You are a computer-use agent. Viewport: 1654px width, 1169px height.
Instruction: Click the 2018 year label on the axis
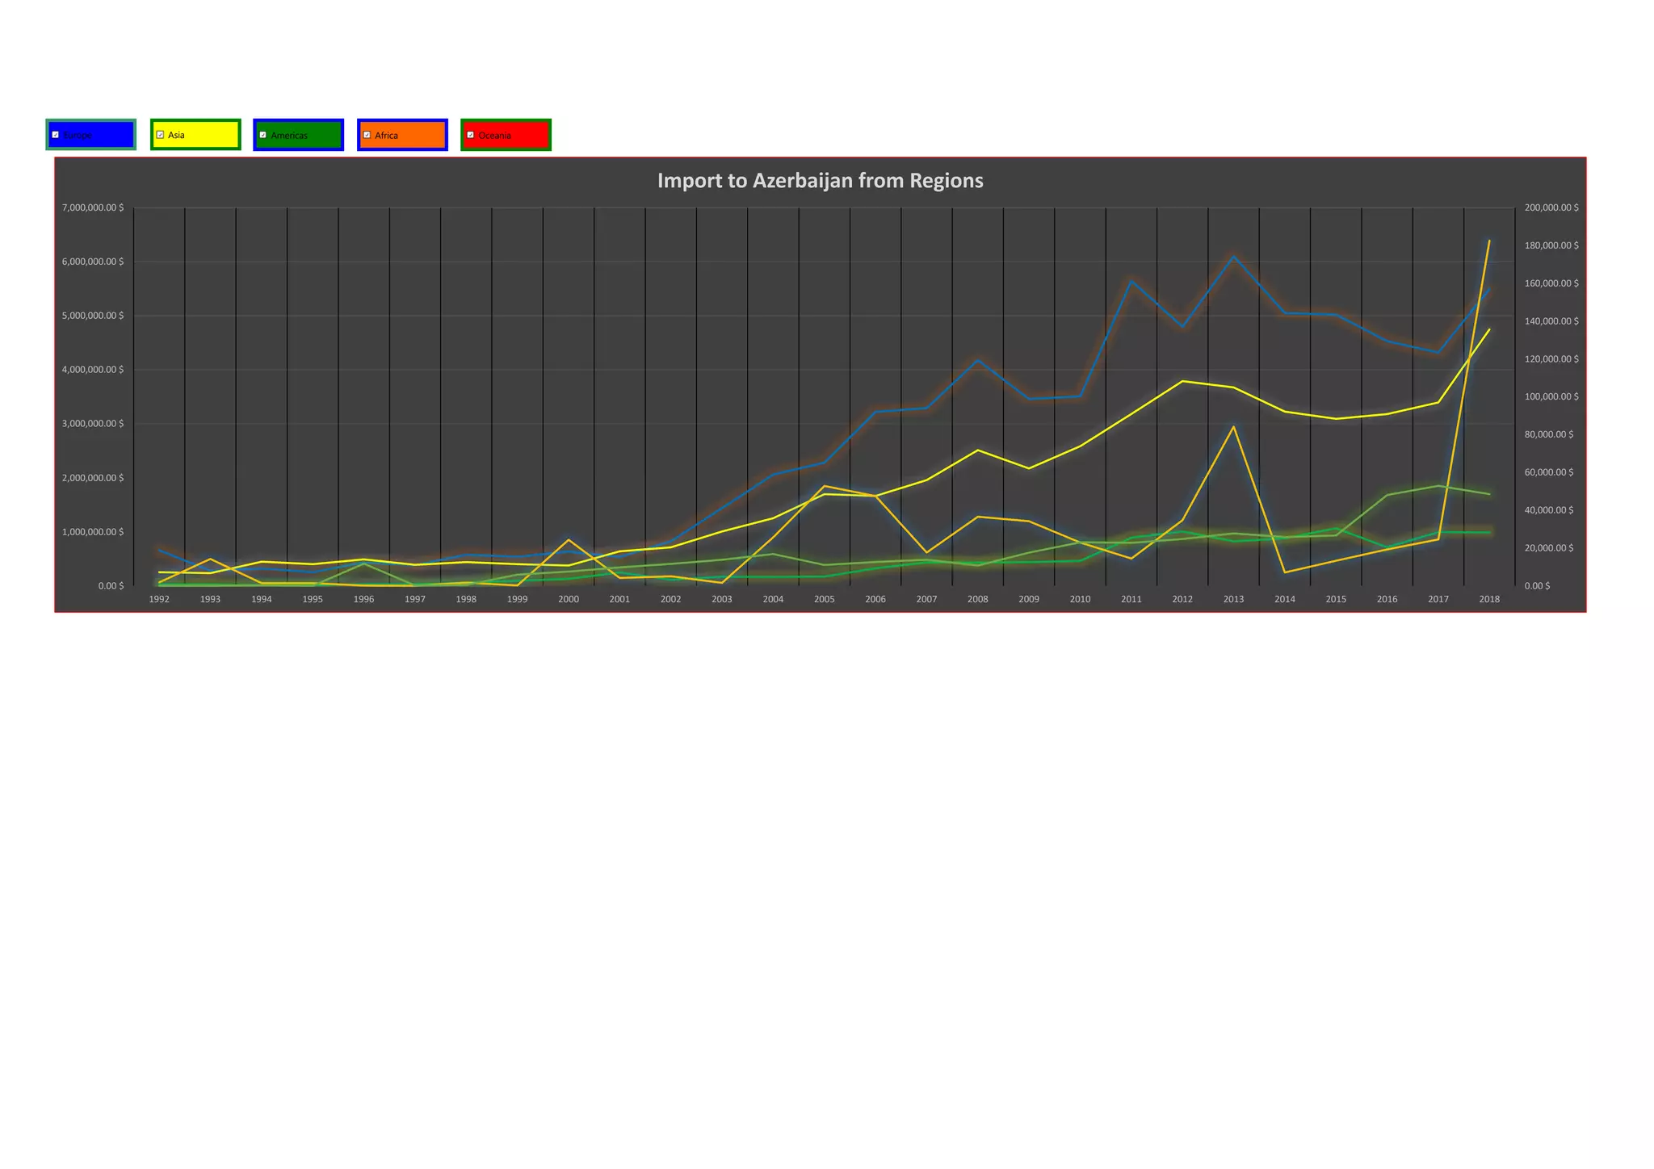tap(1488, 599)
